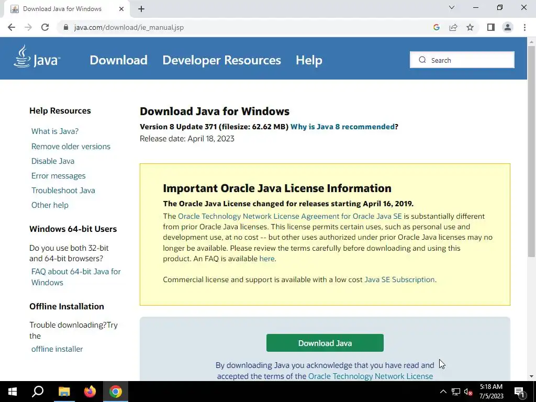This screenshot has width=536, height=402.
Task: Click the Java logo in header
Action: [37, 57]
